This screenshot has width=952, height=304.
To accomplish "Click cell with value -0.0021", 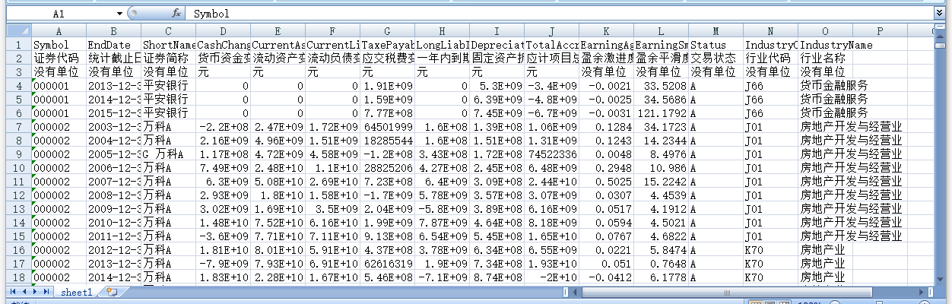I will [606, 86].
